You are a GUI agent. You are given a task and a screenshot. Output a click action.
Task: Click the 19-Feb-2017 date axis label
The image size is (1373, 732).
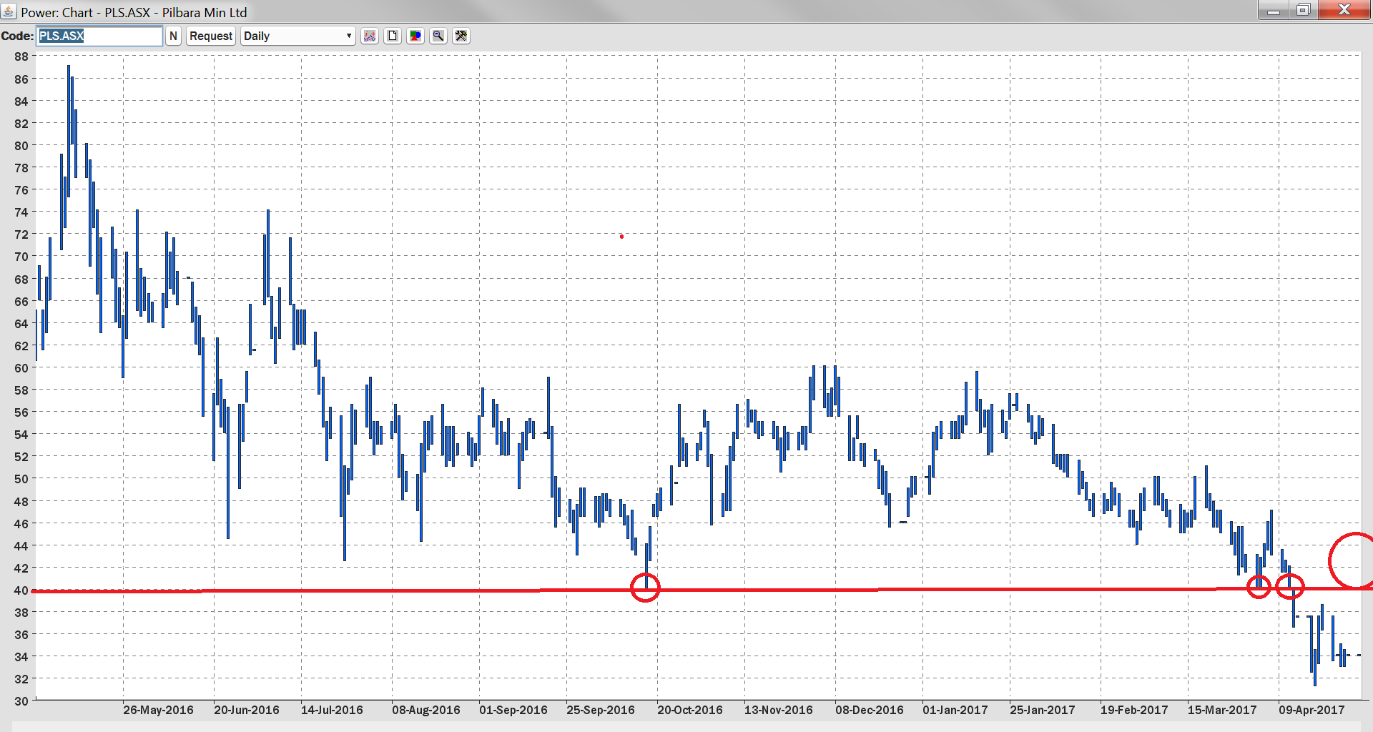1134,710
